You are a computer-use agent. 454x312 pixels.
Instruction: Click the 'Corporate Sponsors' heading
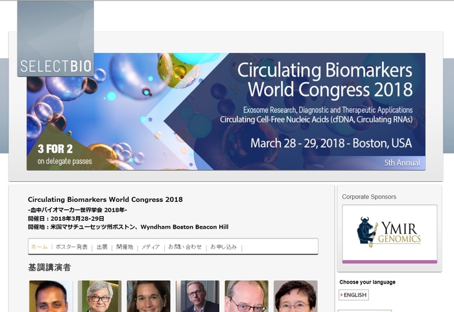[x=369, y=197]
